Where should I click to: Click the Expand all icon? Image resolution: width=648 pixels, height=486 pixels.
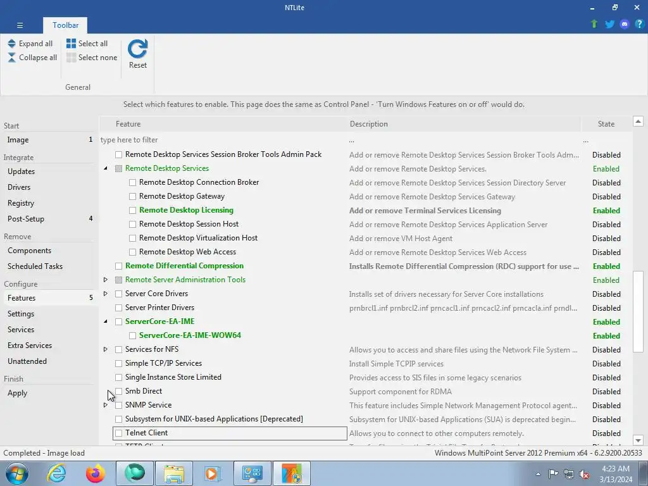click(x=11, y=44)
